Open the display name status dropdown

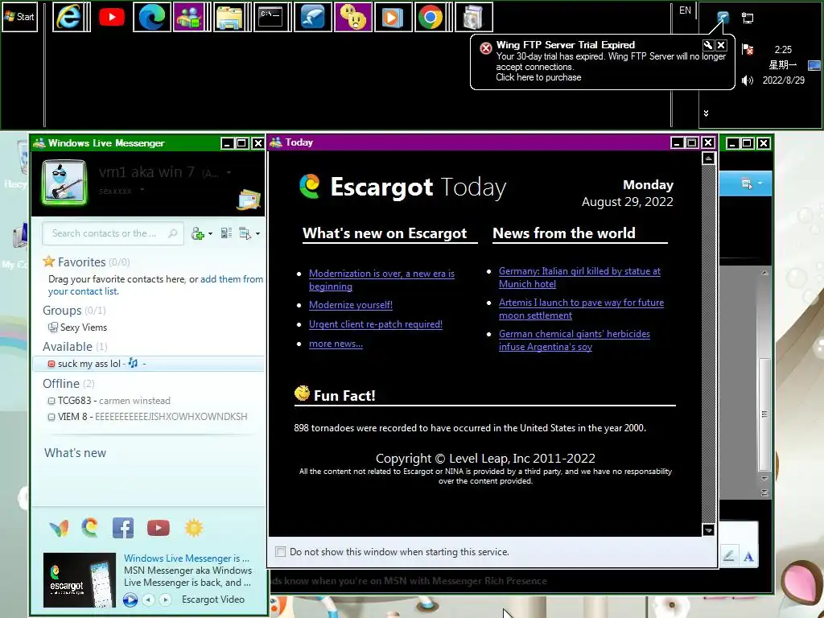click(x=229, y=172)
